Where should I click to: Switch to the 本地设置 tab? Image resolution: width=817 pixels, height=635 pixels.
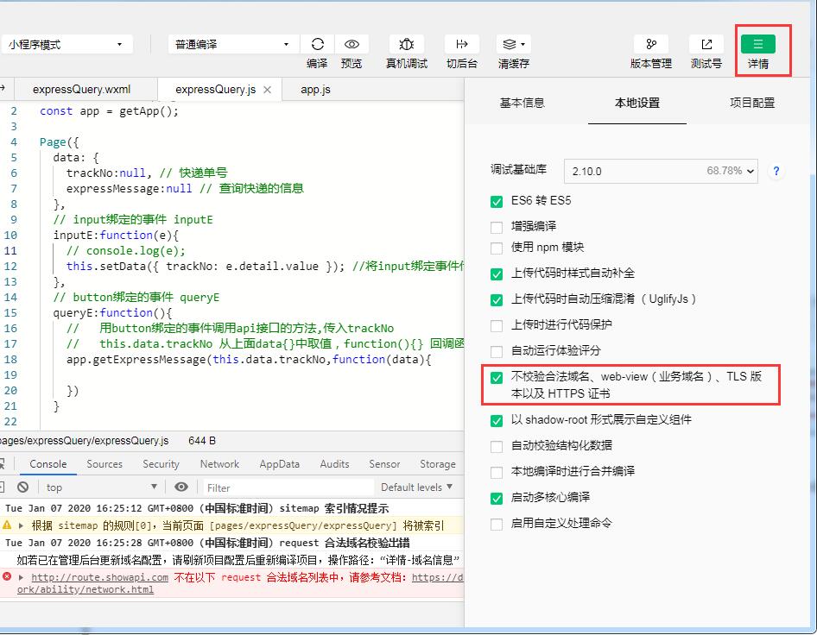click(637, 103)
